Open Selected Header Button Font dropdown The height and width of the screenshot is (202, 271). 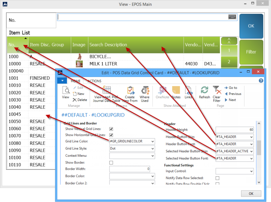(x=251, y=158)
